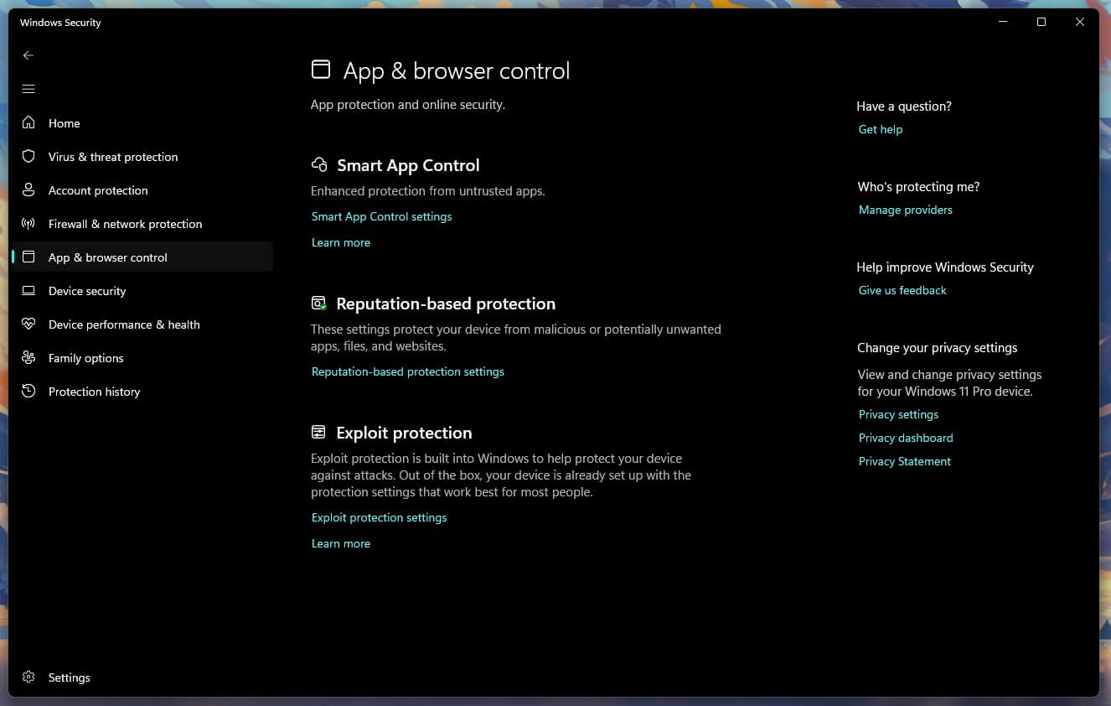The width and height of the screenshot is (1111, 706).
Task: Click the Reputation-based protection heading
Action: 446,304
